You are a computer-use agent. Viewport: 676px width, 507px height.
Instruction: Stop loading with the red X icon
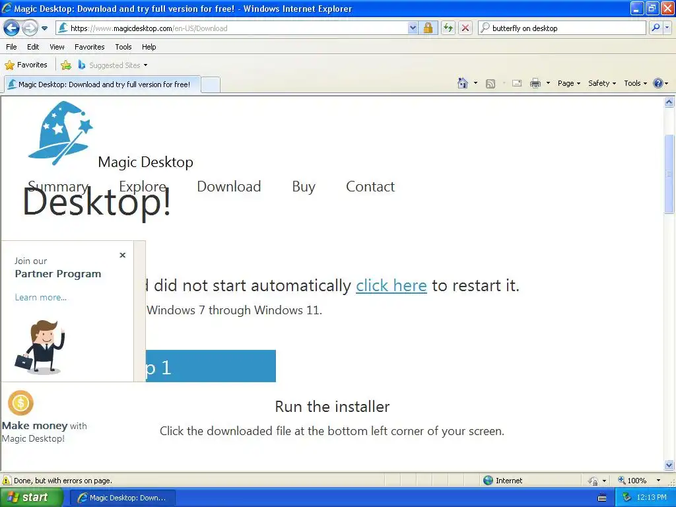tap(465, 28)
